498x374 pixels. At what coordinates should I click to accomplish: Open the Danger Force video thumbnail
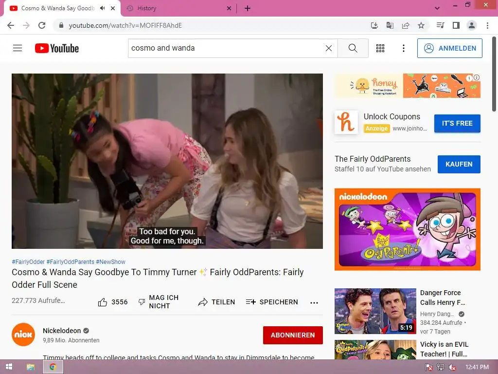375,311
